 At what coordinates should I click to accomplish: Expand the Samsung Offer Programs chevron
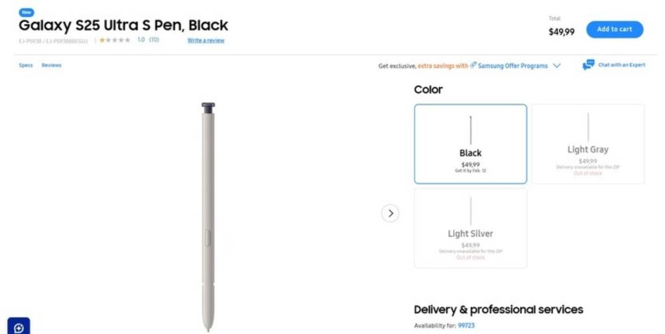[x=557, y=66]
